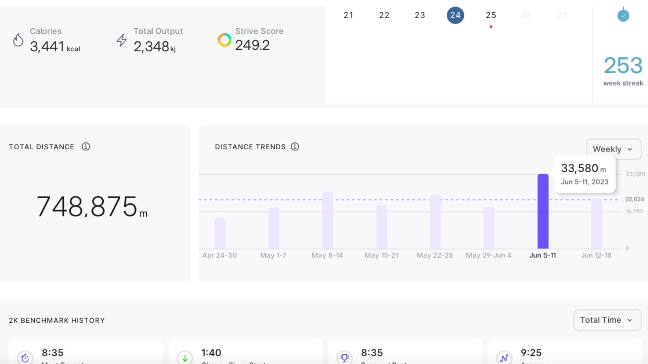Viewport: 648px width, 364px height.
Task: Select the Jun 12-18 distance bar
Action: pyautogui.click(x=597, y=224)
